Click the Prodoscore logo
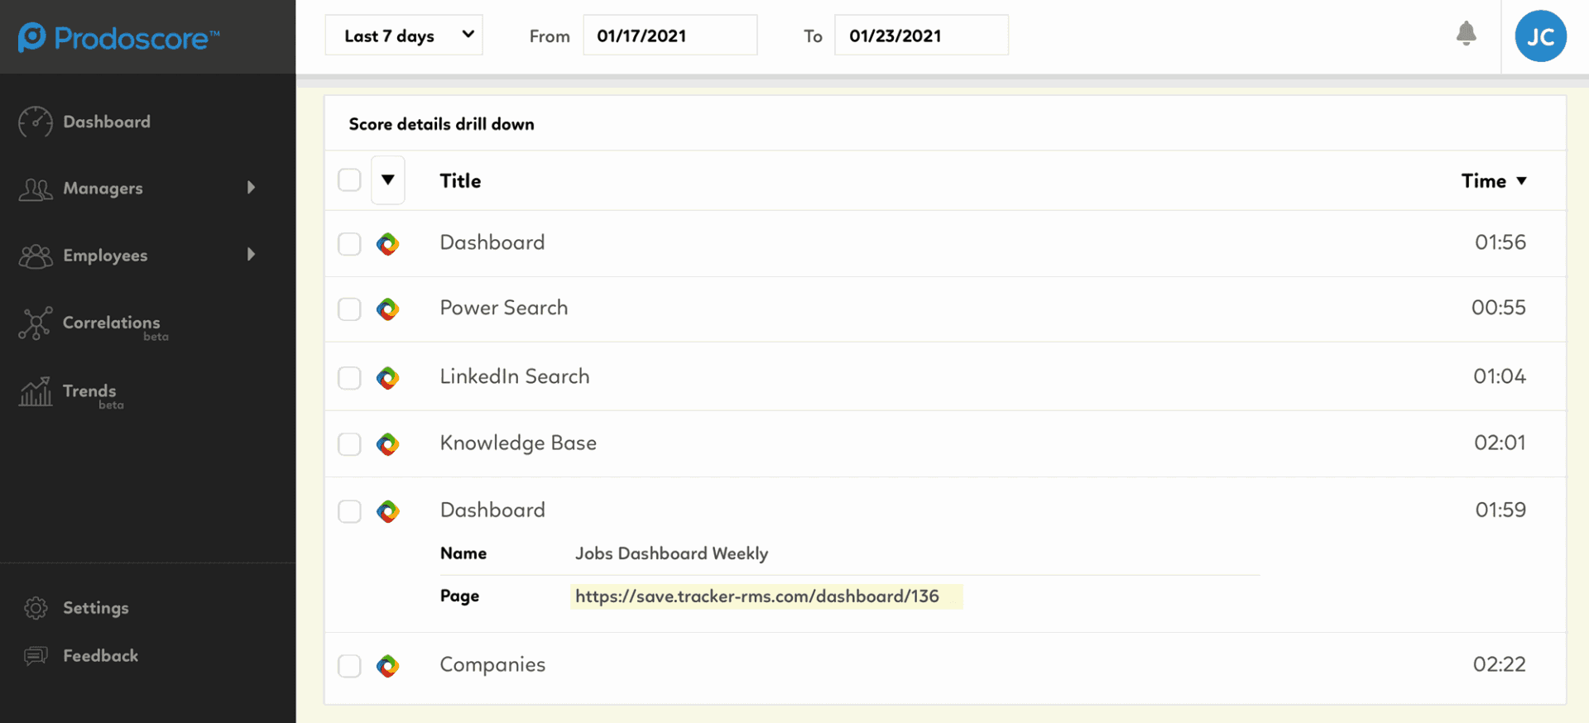The height and width of the screenshot is (723, 1589). 119,37
